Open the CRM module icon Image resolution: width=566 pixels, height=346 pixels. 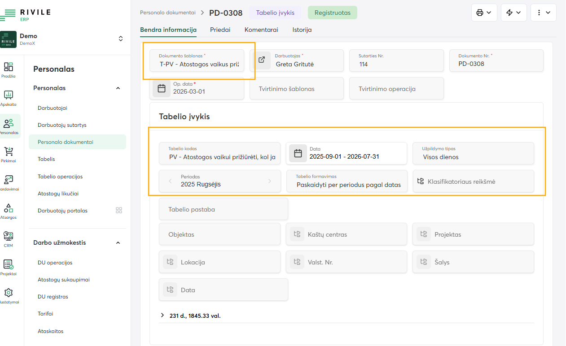click(9, 236)
